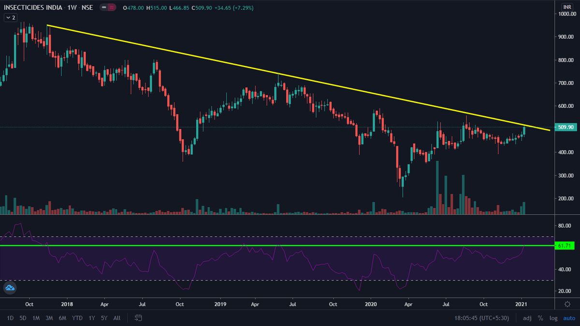Click the H515.00 high value

click(x=157, y=8)
